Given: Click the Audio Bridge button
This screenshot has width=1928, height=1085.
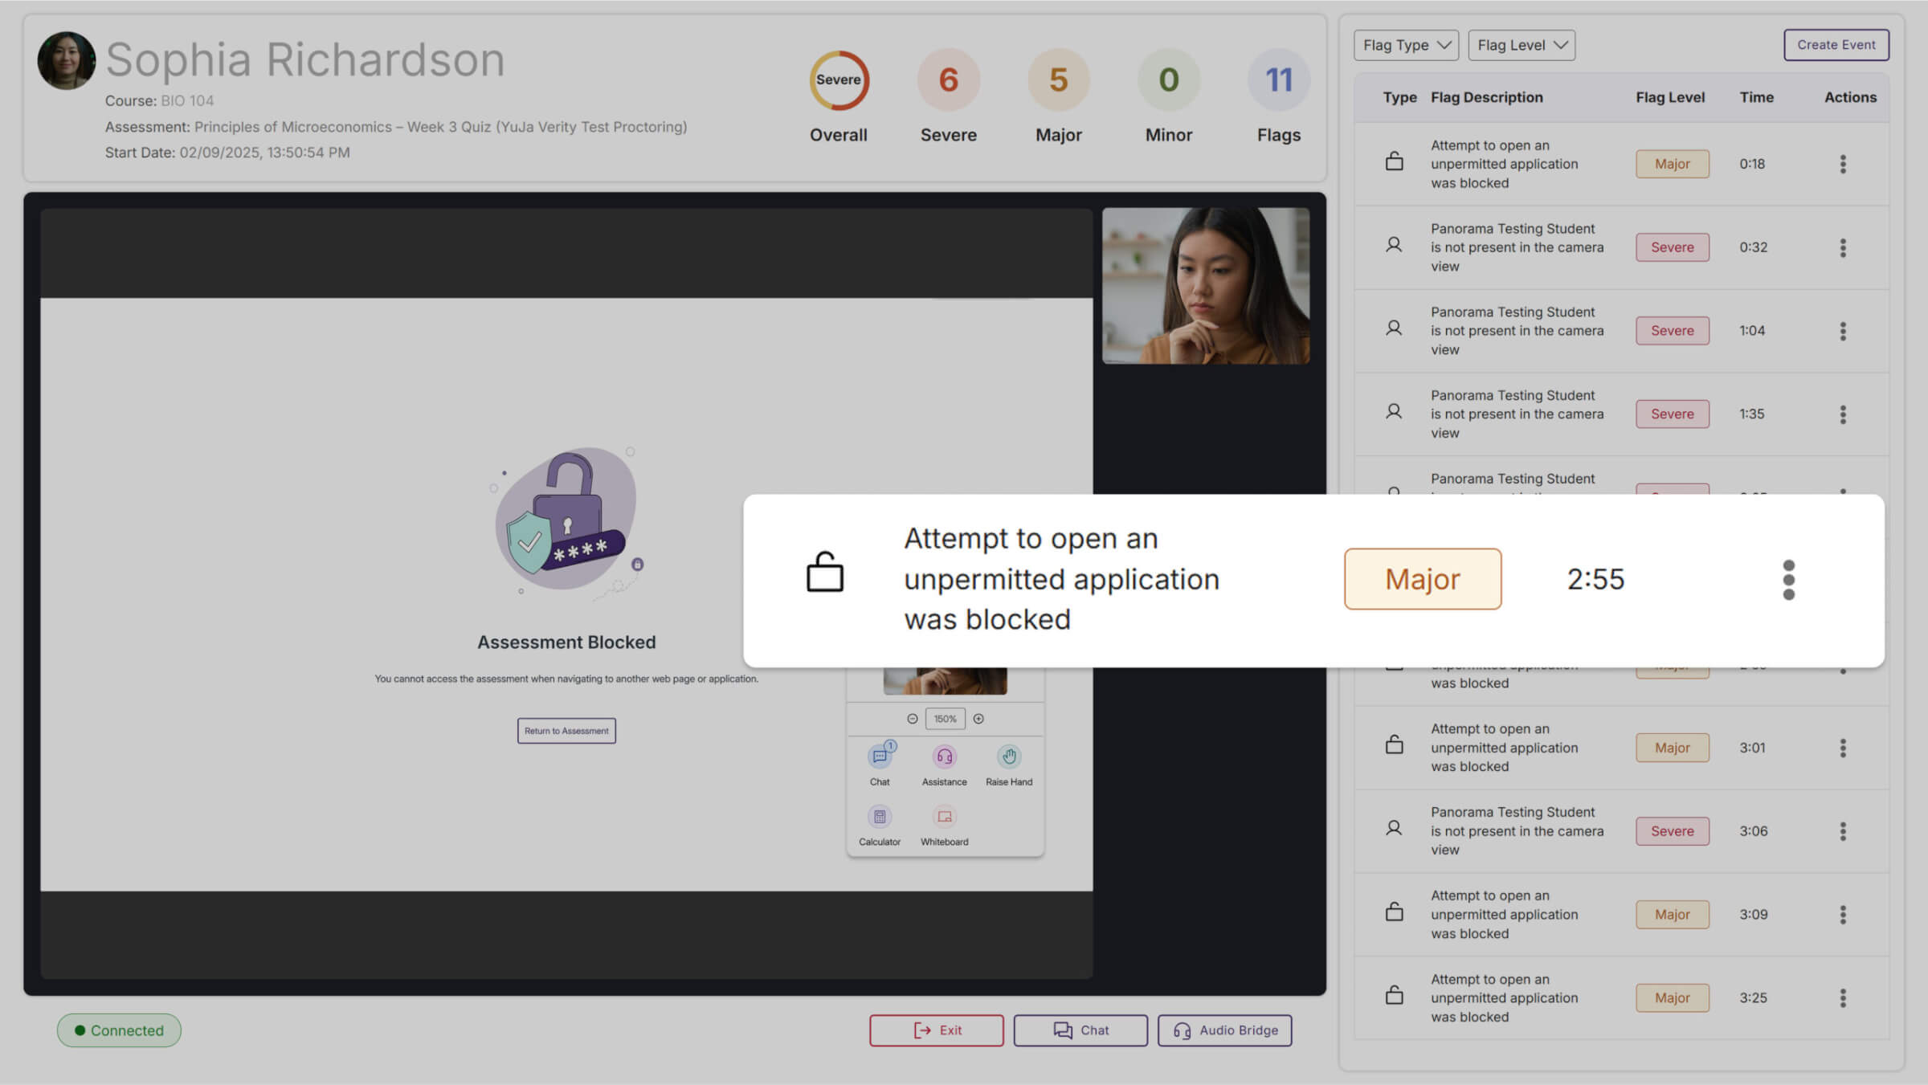Looking at the screenshot, I should pyautogui.click(x=1224, y=1030).
